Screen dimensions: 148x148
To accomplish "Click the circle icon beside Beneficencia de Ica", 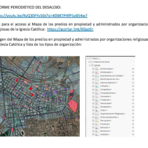I will [133, 79].
